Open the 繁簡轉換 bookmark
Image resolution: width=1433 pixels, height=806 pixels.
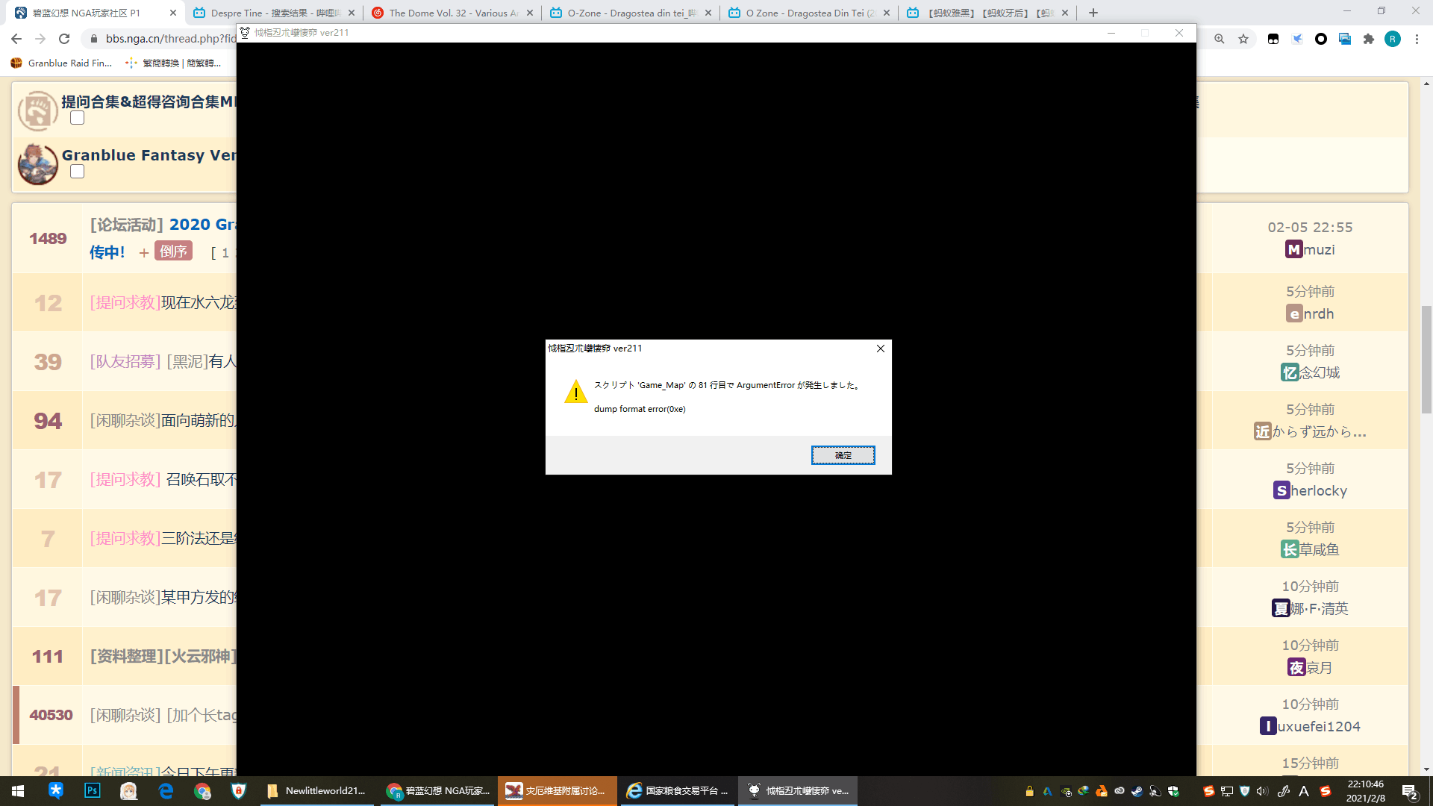(174, 63)
